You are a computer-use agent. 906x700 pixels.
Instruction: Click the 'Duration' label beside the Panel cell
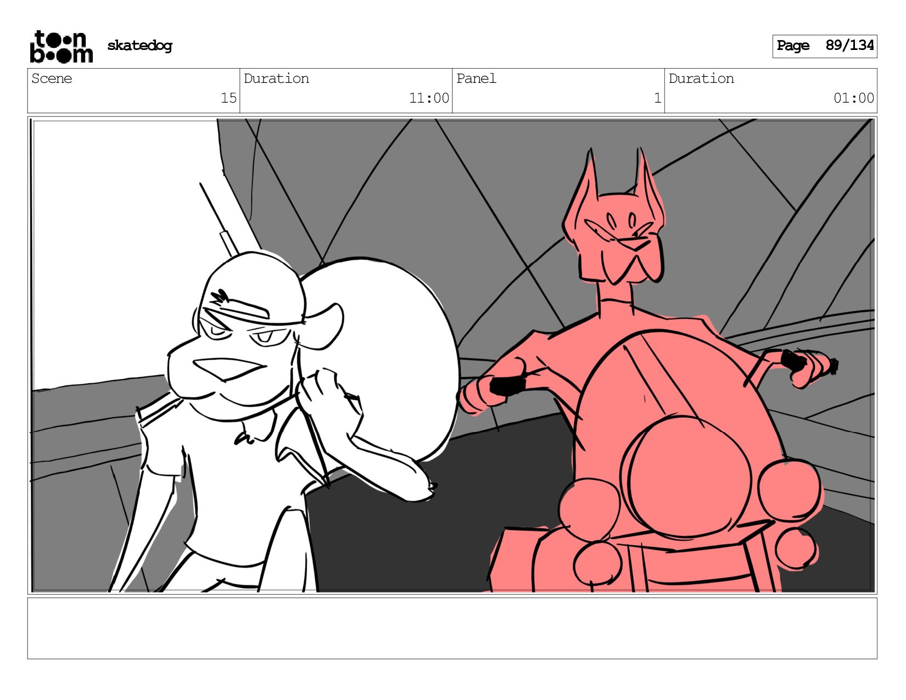(701, 79)
